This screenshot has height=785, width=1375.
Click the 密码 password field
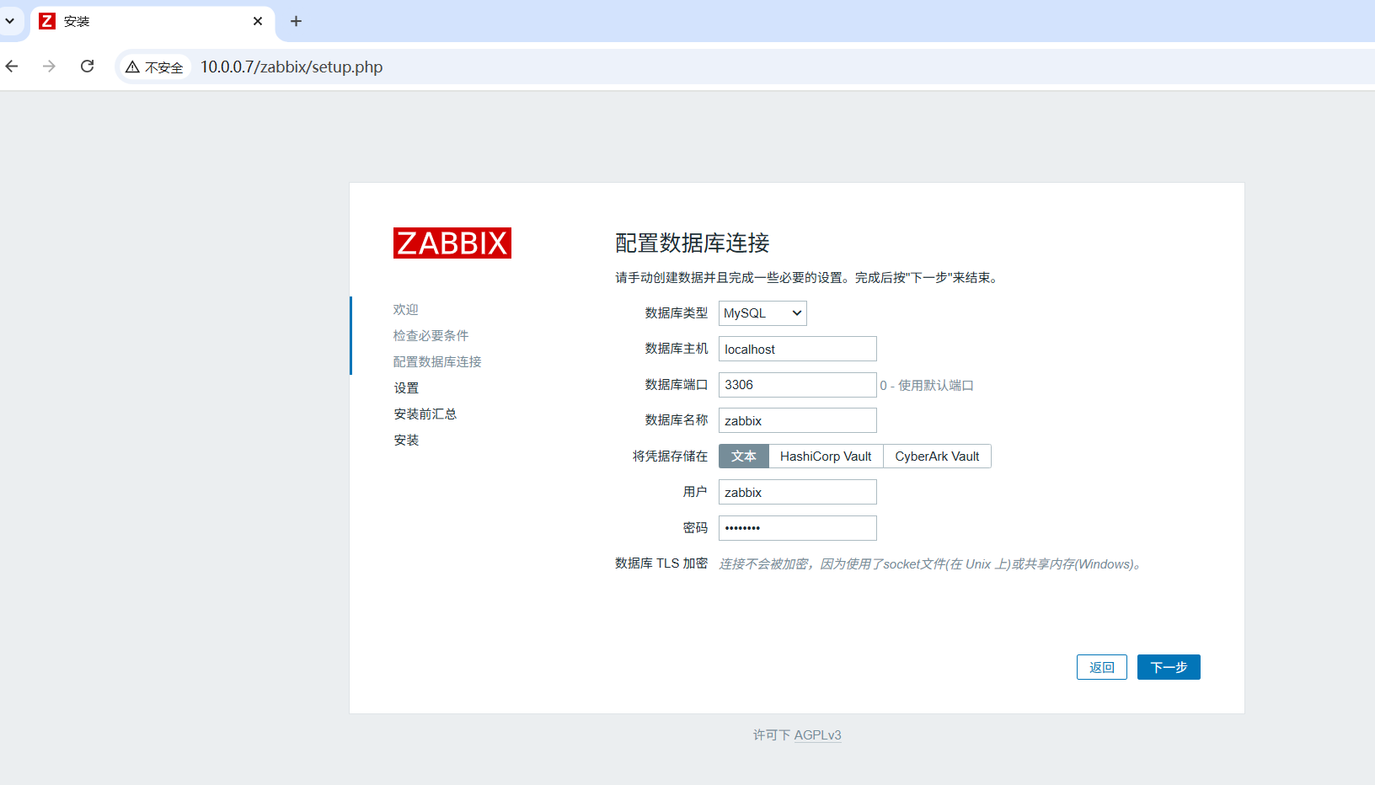[798, 528]
